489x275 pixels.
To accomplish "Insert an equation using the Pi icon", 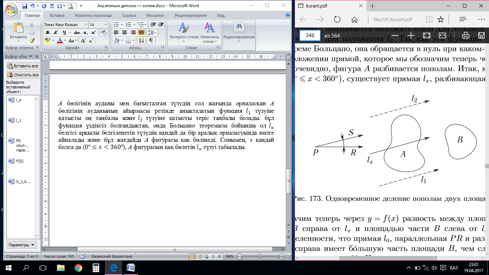I will pyautogui.click(x=52, y=6).
